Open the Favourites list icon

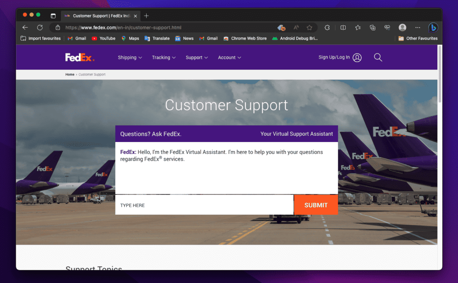(357, 28)
